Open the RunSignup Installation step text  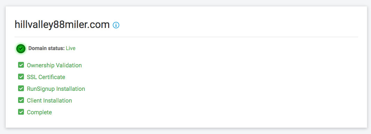[x=56, y=89]
